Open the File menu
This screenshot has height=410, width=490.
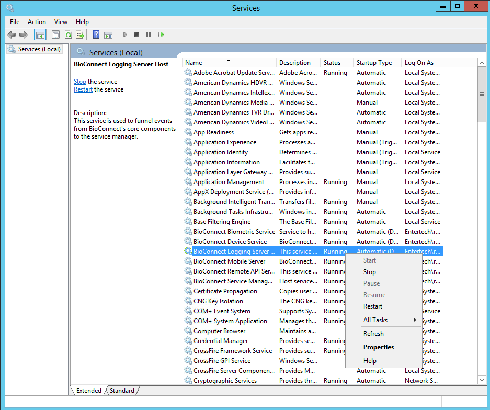click(15, 22)
